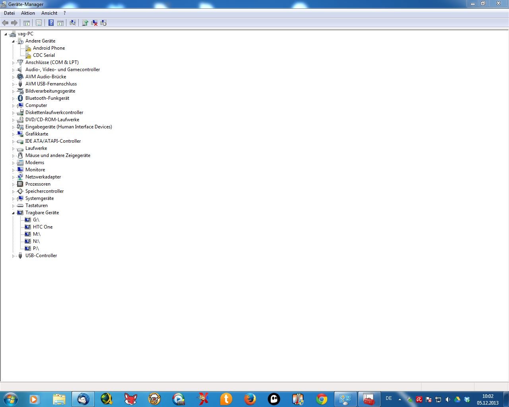Click the Disable device icon with down arrow
This screenshot has height=407, width=509.
point(103,23)
